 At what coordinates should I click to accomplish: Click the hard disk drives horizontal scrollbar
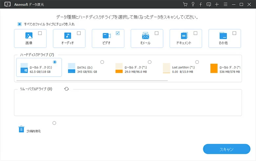tap(92, 80)
